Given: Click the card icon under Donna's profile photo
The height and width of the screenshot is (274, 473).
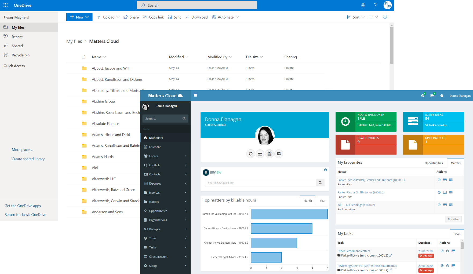Looking at the screenshot, I should click(260, 154).
